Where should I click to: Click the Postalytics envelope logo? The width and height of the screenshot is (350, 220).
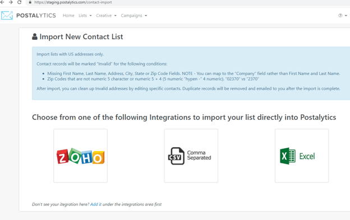pyautogui.click(x=7, y=15)
